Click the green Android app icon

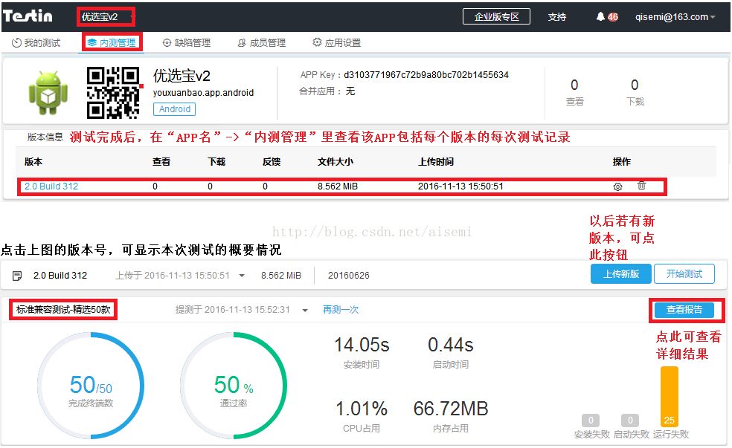pyautogui.click(x=48, y=92)
